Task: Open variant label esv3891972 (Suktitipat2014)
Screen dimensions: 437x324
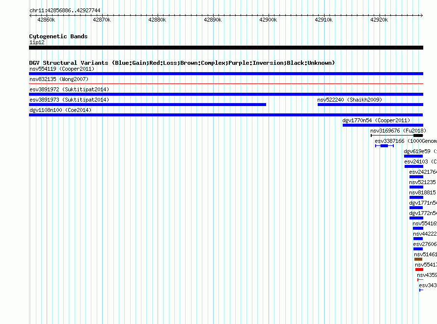Action: coord(69,89)
